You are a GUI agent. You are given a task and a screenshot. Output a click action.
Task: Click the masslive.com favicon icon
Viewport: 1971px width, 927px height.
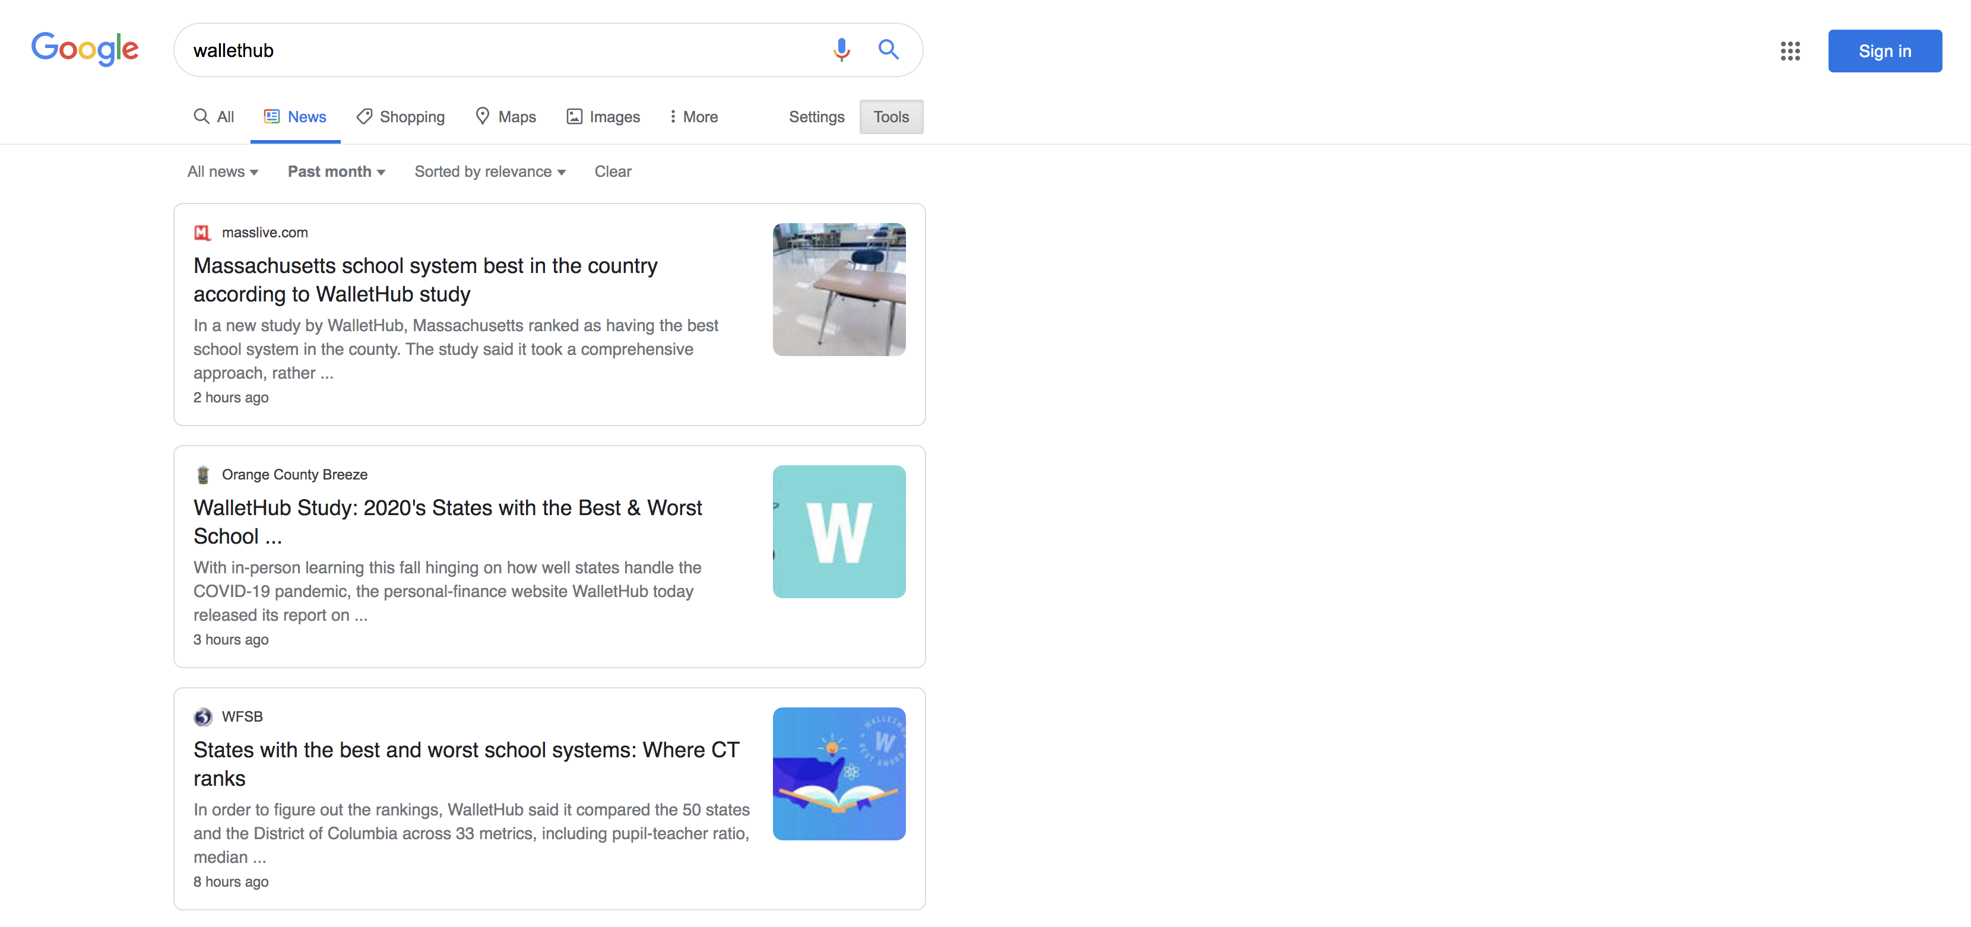click(202, 233)
